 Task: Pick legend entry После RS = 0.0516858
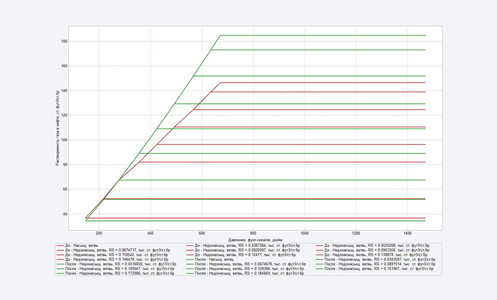116,264
